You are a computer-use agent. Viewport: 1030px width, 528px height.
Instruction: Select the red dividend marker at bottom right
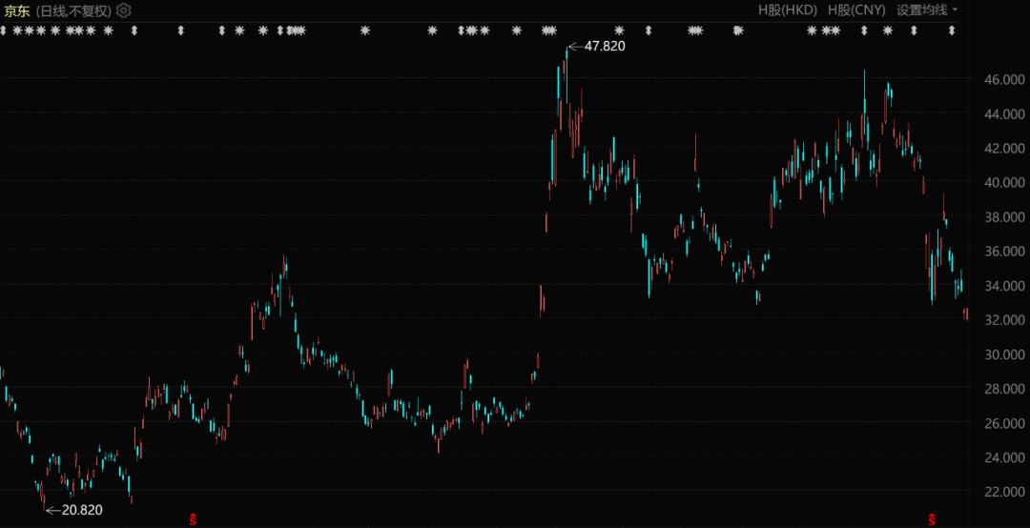[932, 518]
